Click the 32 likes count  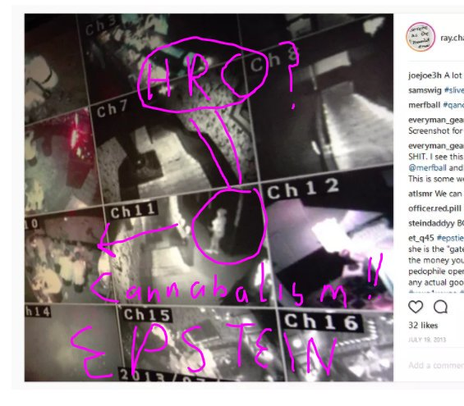pos(423,326)
